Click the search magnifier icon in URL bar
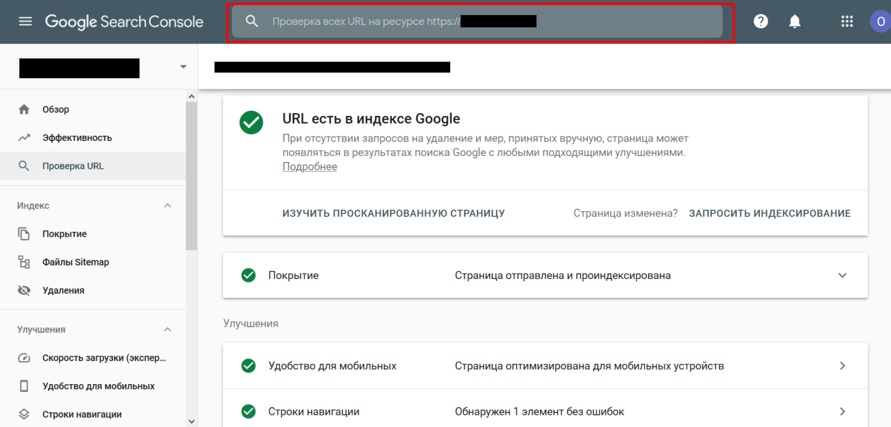The width and height of the screenshot is (891, 427). pyautogui.click(x=251, y=21)
